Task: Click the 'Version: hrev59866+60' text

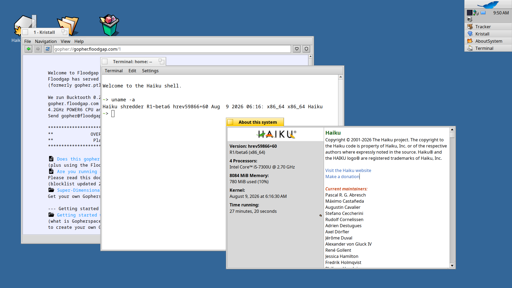Action: pyautogui.click(x=253, y=146)
